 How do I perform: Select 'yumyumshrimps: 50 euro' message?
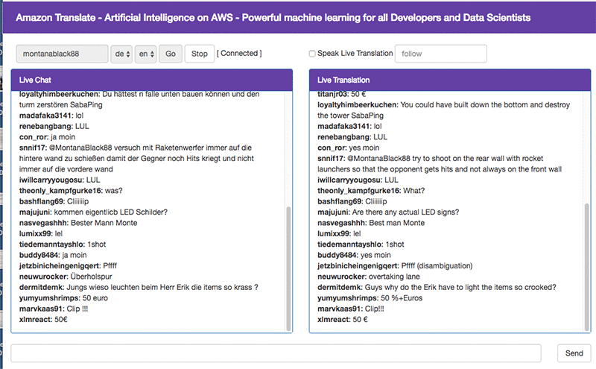pos(63,298)
